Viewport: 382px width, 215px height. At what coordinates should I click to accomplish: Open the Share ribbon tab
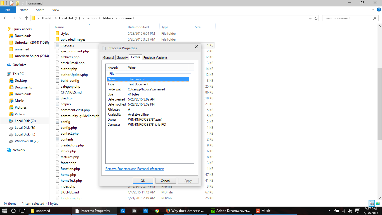(x=40, y=10)
